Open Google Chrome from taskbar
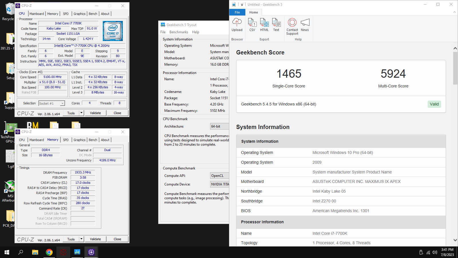 pyautogui.click(x=49, y=252)
